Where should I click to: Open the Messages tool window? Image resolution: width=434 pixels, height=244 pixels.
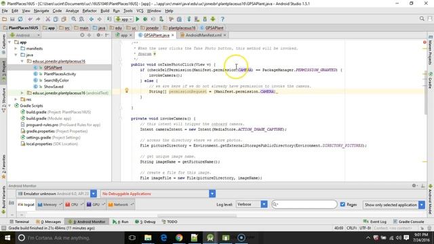48,222
